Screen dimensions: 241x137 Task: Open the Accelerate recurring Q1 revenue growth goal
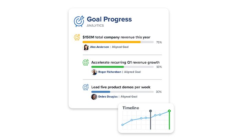tap(125, 62)
